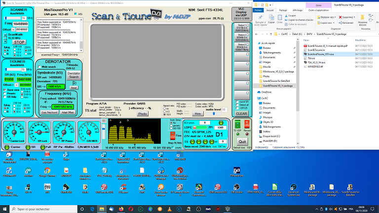Click Renommer in the Explorer ribbon
Viewport: 379px width, 213px height.
point(346,23)
